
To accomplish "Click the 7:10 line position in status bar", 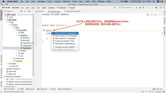I will tap(143, 92).
